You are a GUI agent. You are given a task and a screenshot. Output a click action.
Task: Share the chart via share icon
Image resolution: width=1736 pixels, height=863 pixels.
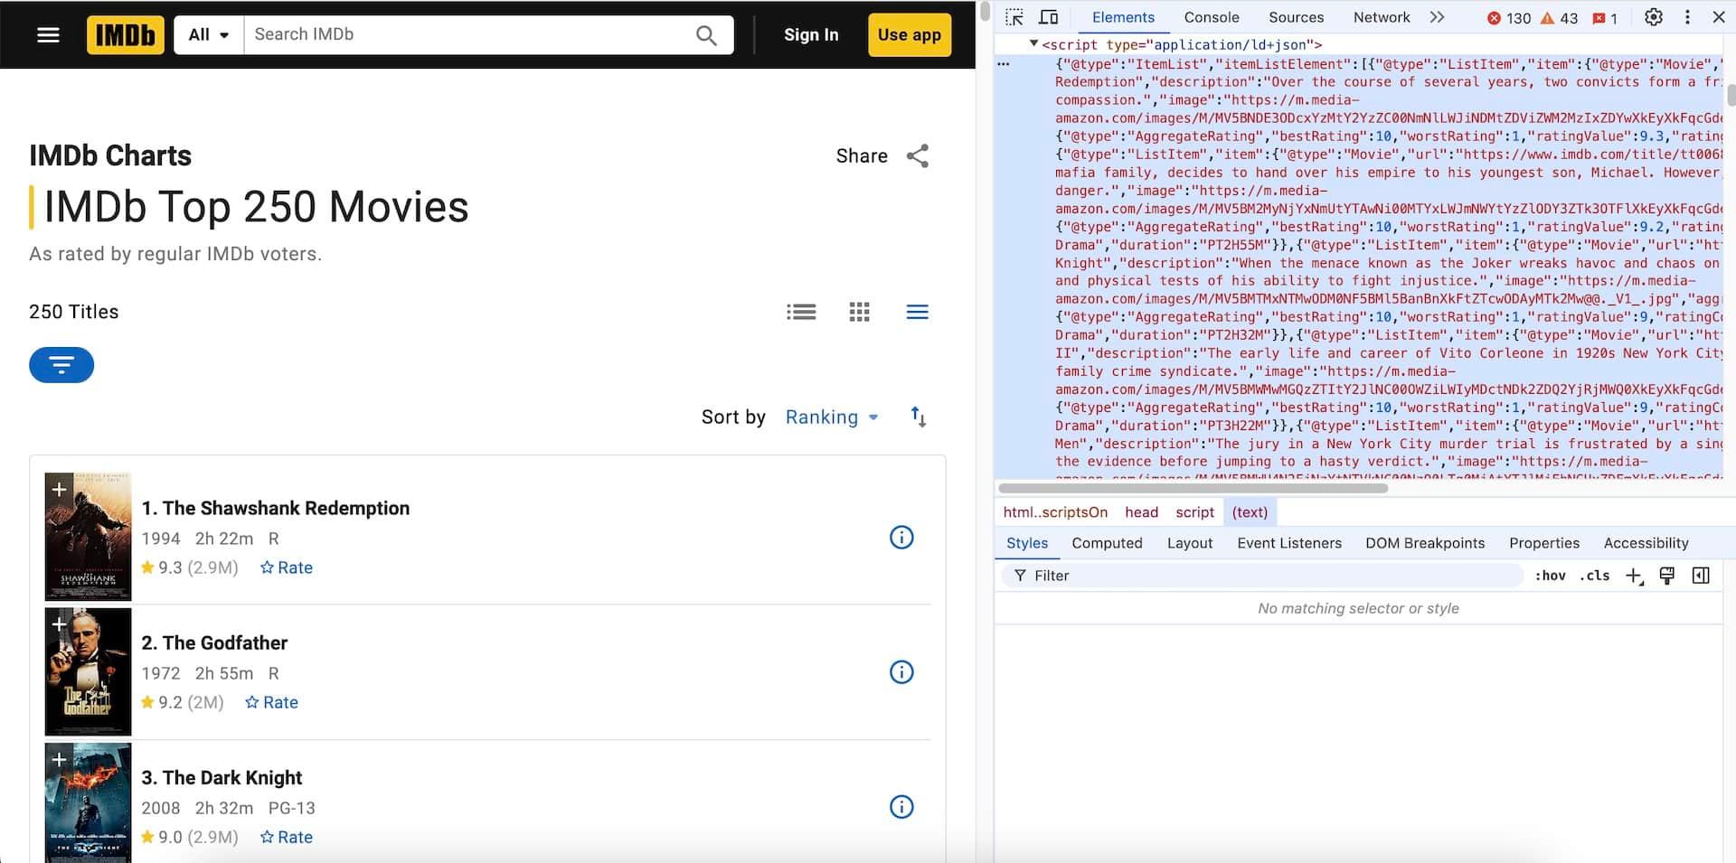pos(918,155)
